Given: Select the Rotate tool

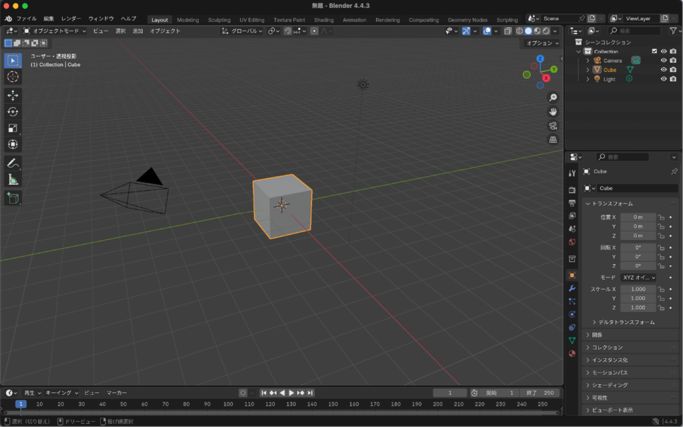Looking at the screenshot, I should pos(13,111).
